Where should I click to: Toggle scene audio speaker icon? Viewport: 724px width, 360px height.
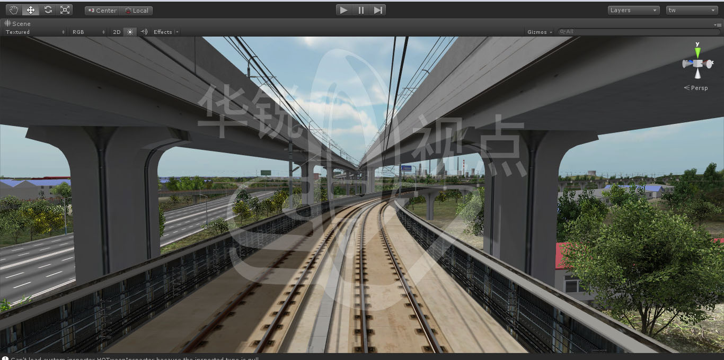coord(144,32)
